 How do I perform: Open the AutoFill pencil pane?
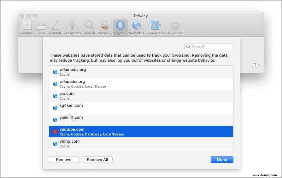55,28
